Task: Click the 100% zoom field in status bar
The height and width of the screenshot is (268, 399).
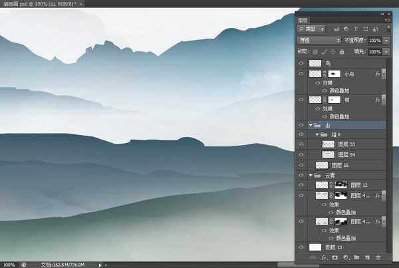Action: pyautogui.click(x=9, y=265)
